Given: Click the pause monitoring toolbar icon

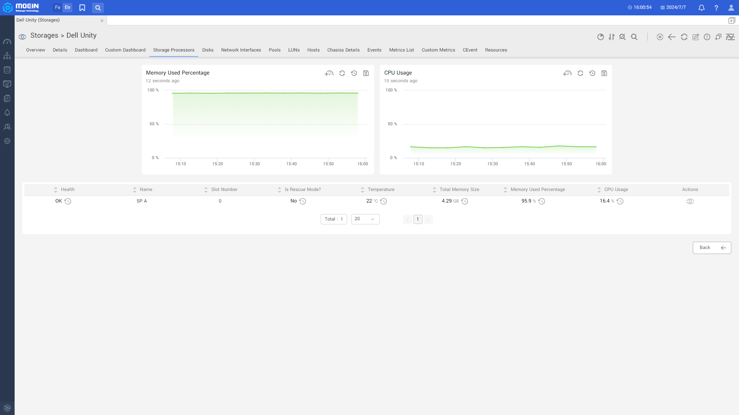Looking at the screenshot, I should (660, 37).
